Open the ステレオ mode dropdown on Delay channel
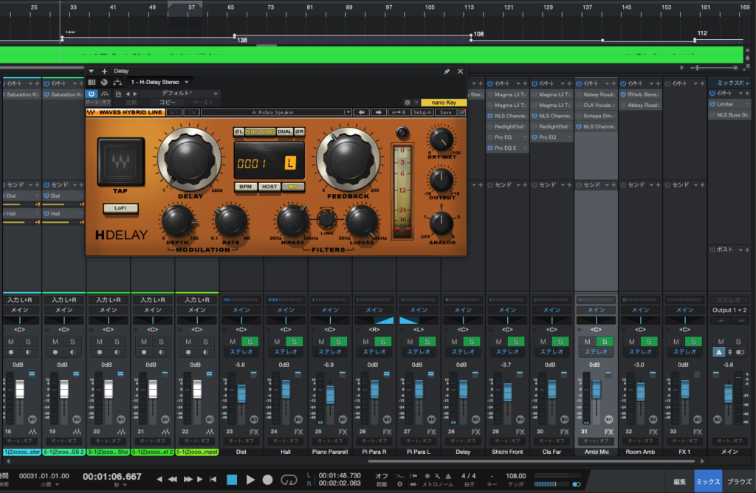 pyautogui.click(x=463, y=352)
